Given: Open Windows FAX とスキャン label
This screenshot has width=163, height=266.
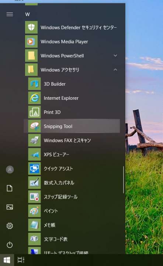Looking at the screenshot, I should click(67, 140).
